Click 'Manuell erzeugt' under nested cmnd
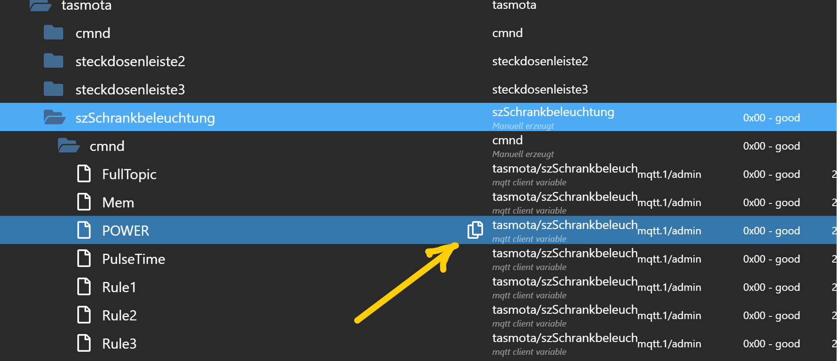 tap(523, 154)
